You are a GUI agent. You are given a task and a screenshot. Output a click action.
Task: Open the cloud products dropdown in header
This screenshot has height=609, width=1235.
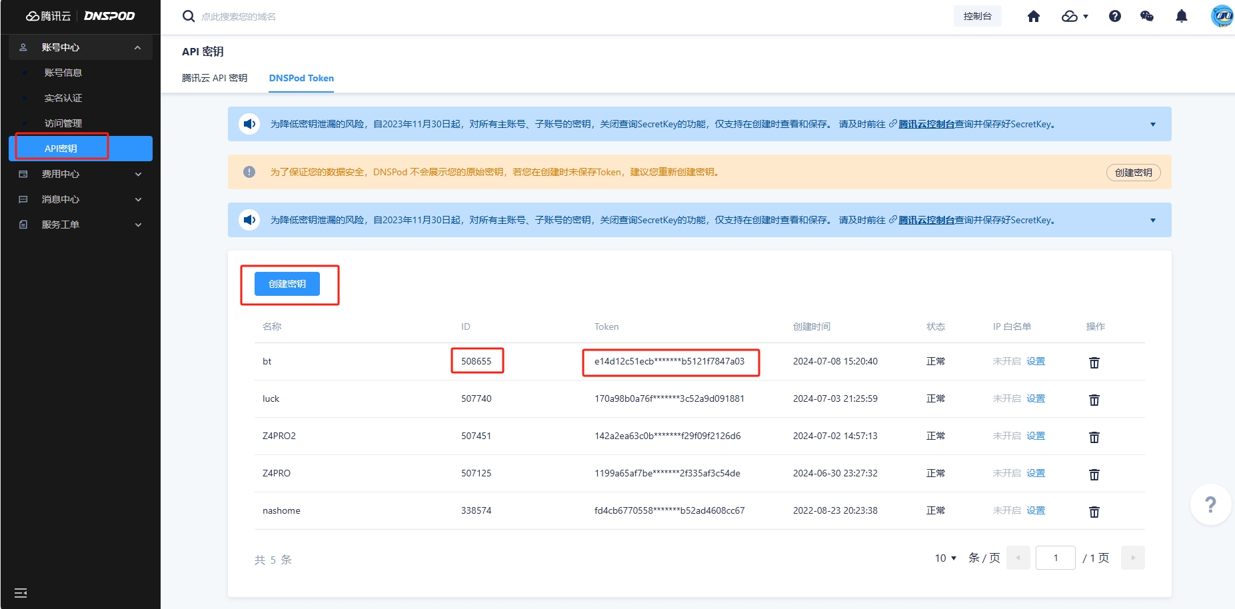coord(1074,17)
